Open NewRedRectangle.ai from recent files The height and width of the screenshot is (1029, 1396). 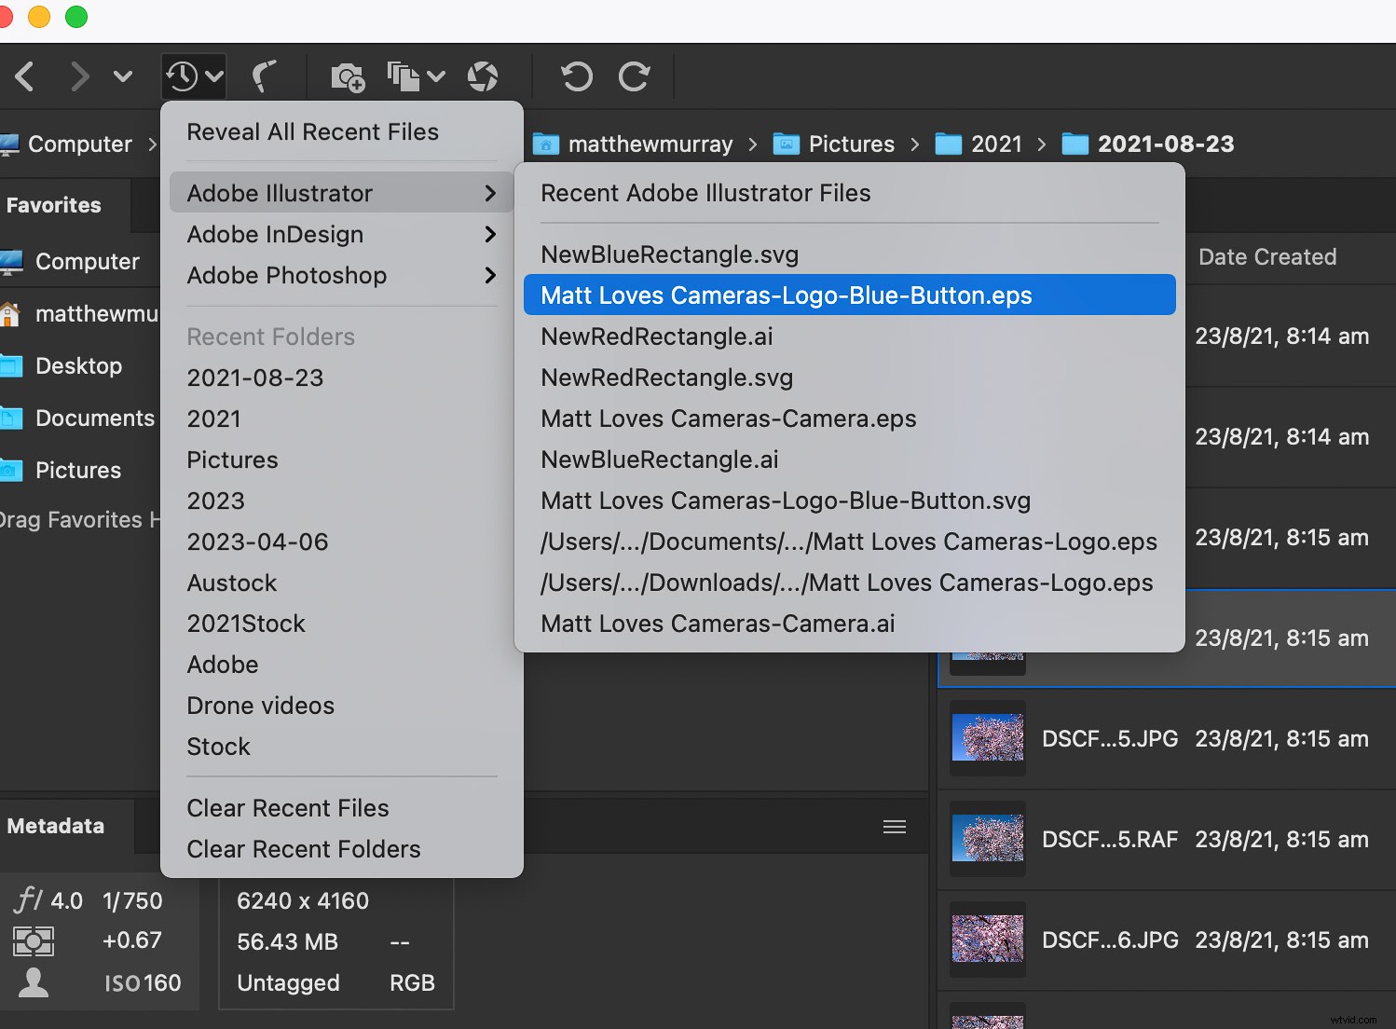coord(656,336)
